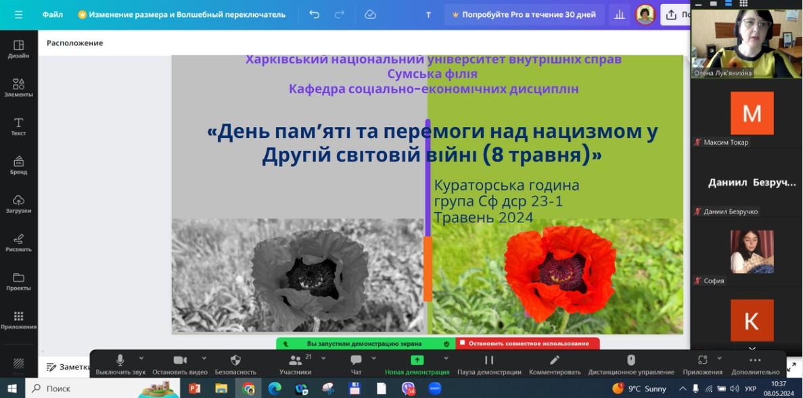Open the Загрузки uploads panel
This screenshot has width=803, height=398.
pyautogui.click(x=18, y=203)
